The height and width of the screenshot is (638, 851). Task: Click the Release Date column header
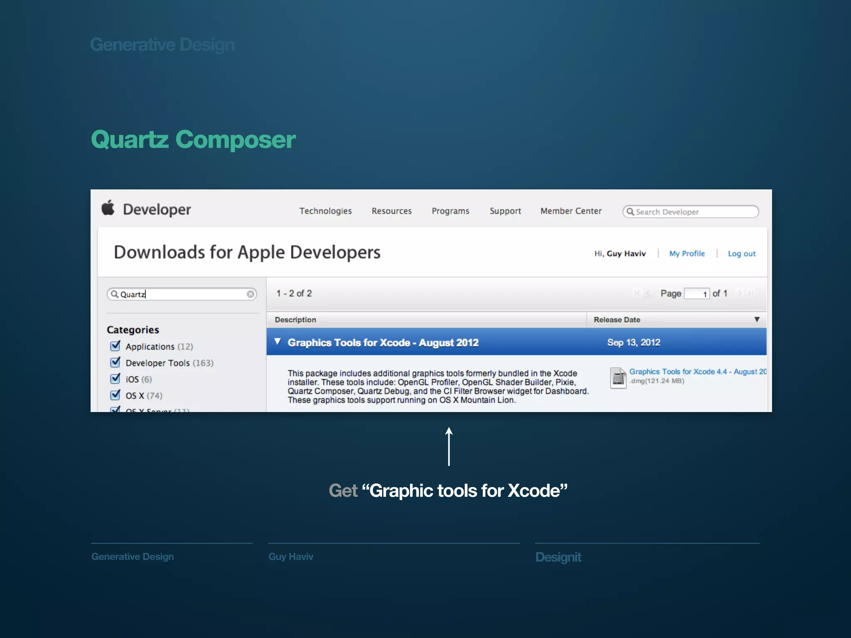[676, 320]
